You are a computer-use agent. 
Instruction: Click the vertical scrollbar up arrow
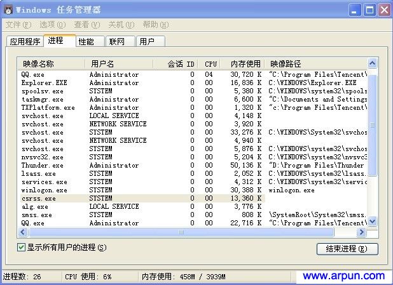[x=372, y=63]
